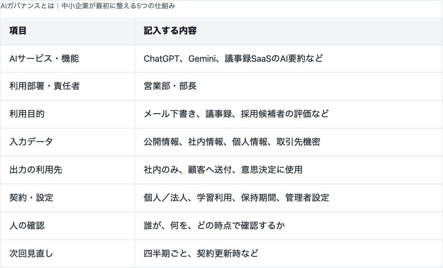Select the 人の確認 row label
Screen dimensions: 443x268
click(27, 226)
